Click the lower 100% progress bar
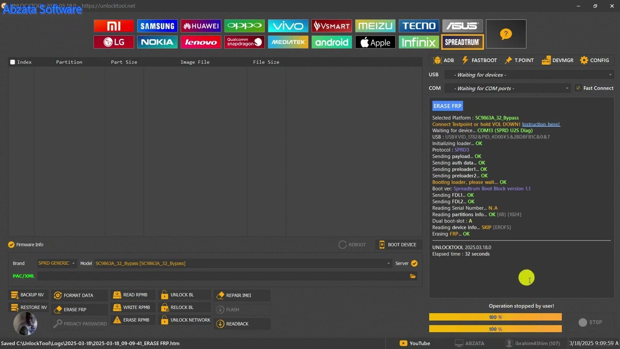 [496, 329]
